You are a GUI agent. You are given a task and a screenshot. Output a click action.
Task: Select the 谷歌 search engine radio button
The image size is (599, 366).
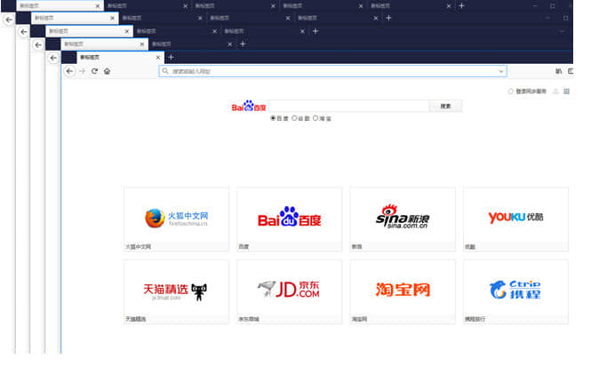click(x=294, y=118)
